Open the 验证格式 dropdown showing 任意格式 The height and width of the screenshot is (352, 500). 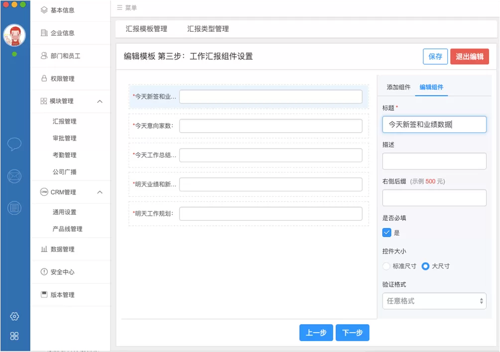pos(434,301)
